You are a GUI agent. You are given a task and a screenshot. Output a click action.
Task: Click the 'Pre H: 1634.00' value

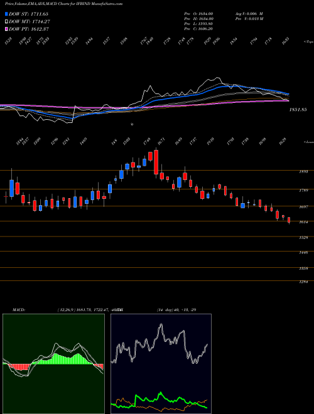point(198,19)
